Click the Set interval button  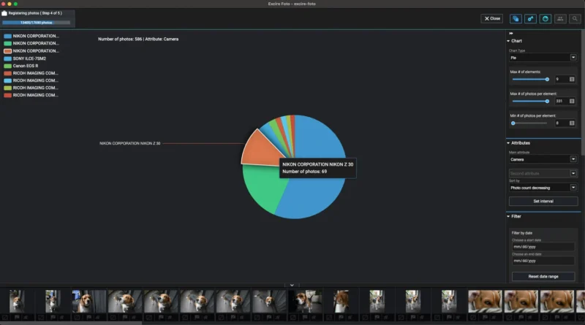point(543,202)
